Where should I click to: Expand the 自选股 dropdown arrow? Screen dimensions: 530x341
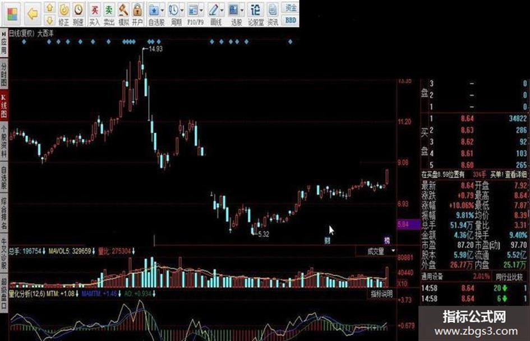[162, 11]
